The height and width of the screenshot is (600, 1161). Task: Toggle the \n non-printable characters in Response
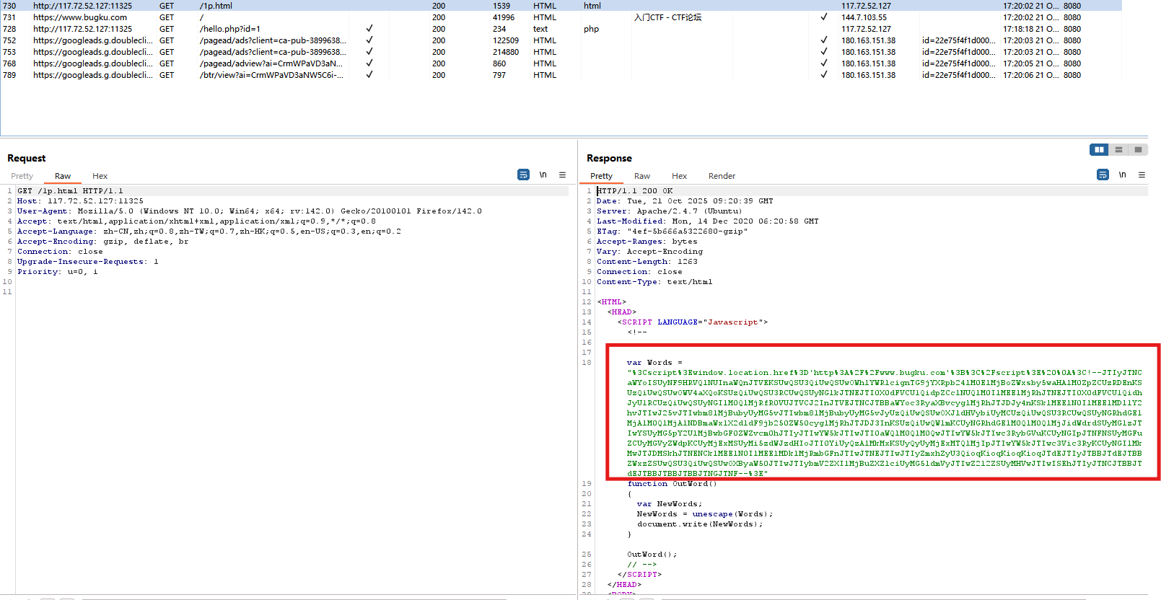tap(1122, 175)
